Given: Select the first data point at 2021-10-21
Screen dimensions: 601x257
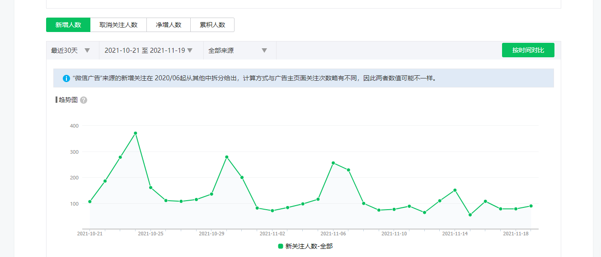Looking at the screenshot, I should pos(90,202).
